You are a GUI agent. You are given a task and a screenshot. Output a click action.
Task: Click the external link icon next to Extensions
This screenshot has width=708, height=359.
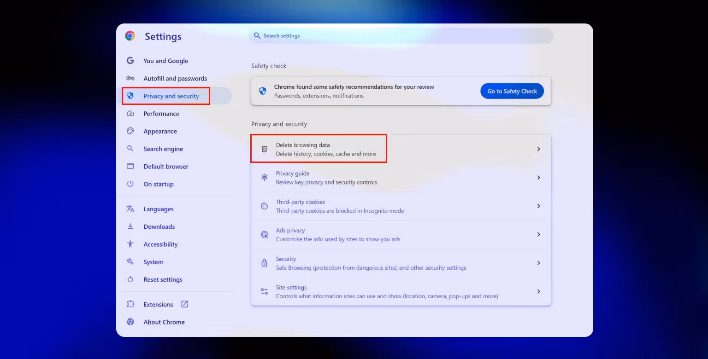click(x=185, y=304)
